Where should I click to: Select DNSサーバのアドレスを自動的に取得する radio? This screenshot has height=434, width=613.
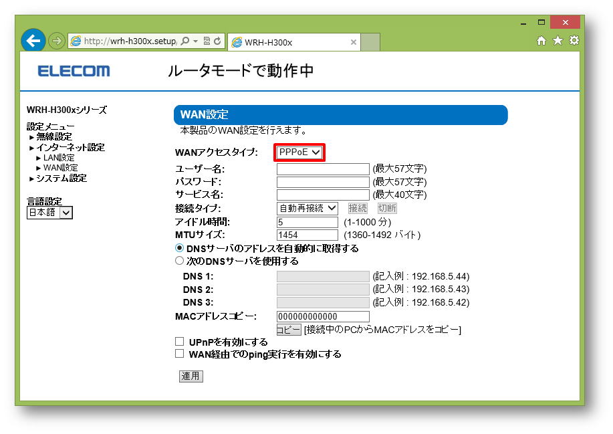[179, 248]
